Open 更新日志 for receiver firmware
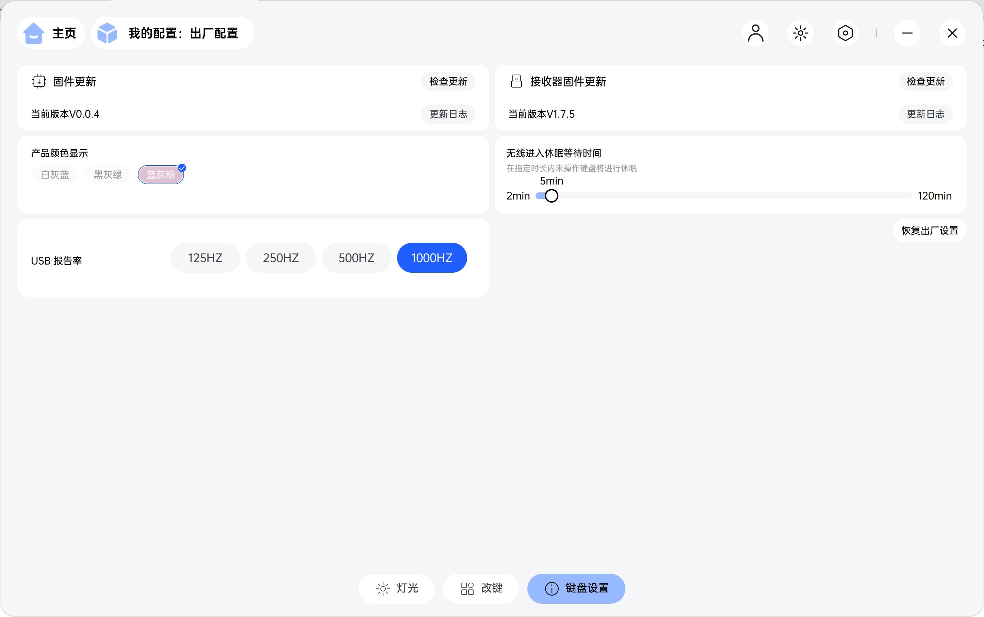Image resolution: width=984 pixels, height=617 pixels. (925, 114)
